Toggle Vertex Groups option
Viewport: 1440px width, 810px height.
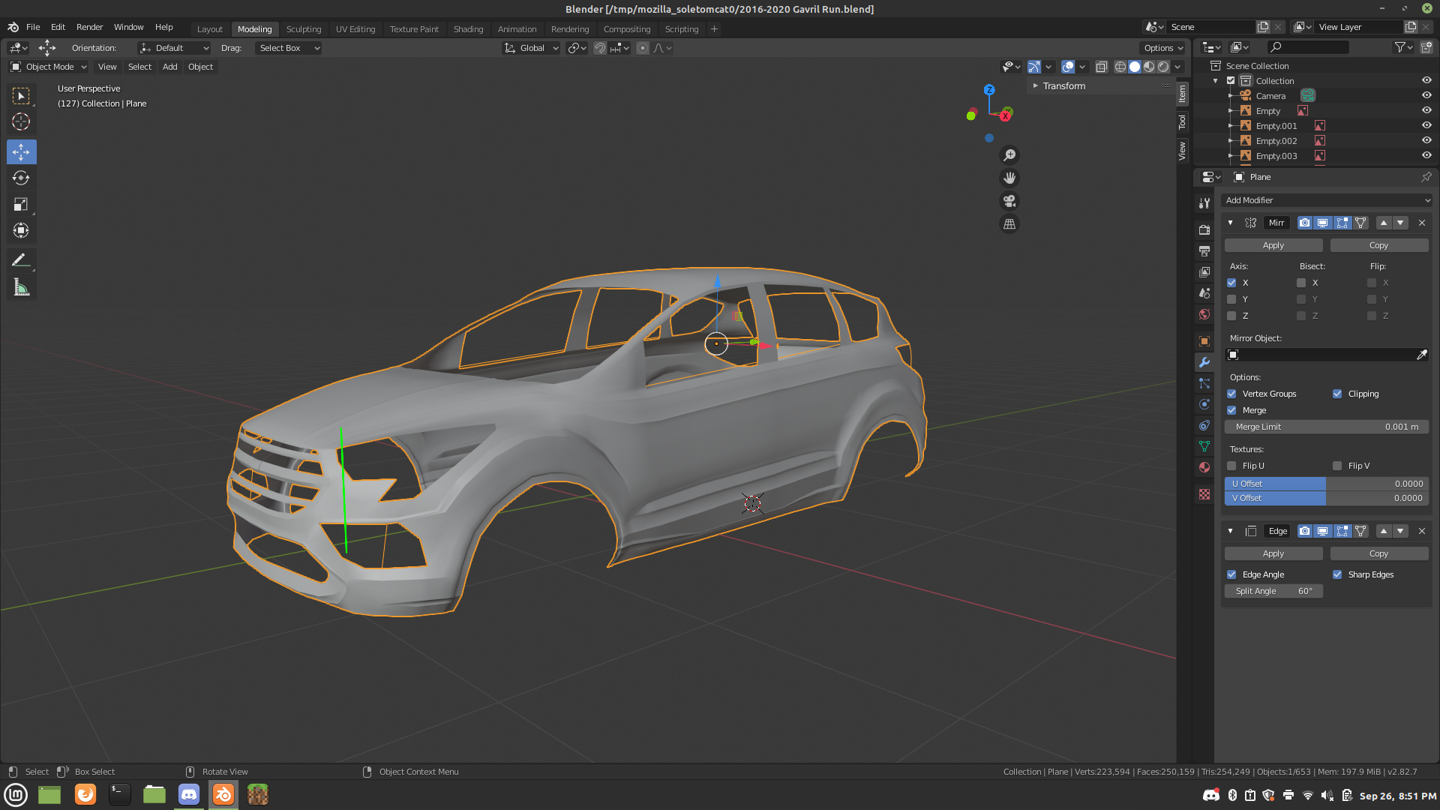click(1231, 394)
